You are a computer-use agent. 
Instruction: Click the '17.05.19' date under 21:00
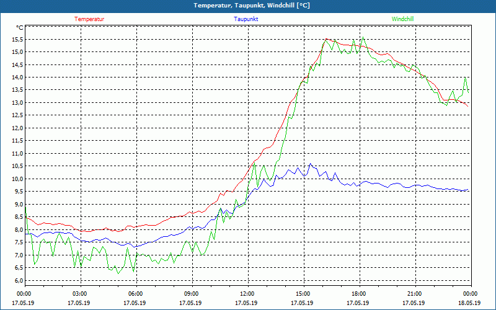click(x=414, y=303)
